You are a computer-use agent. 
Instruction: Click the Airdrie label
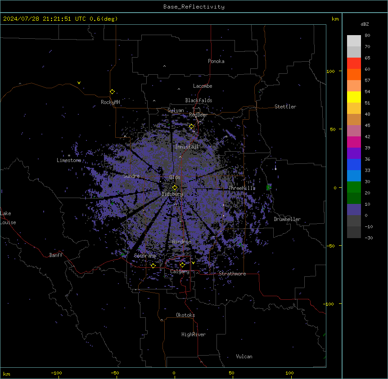(182, 242)
